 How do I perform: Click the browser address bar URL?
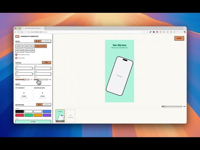click(x=37, y=32)
